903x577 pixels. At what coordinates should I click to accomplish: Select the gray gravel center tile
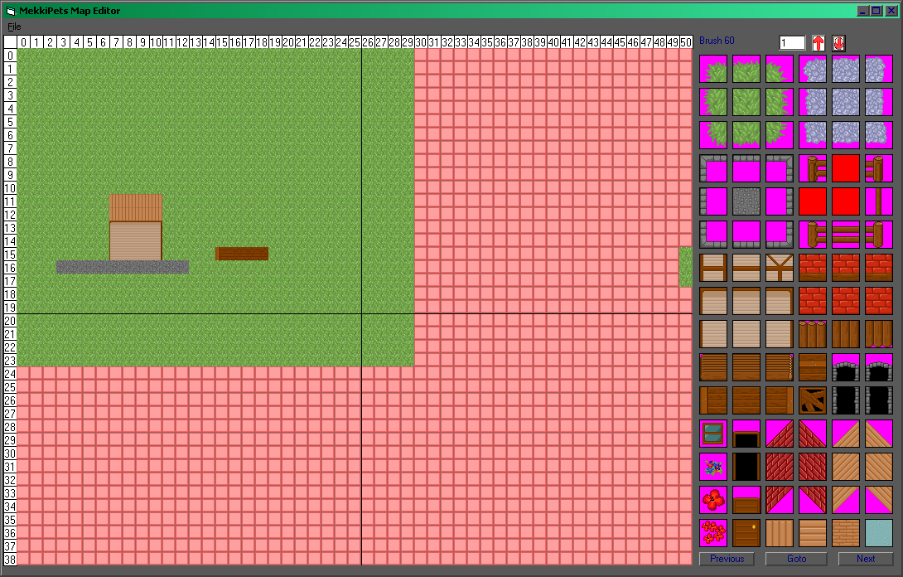(x=746, y=201)
